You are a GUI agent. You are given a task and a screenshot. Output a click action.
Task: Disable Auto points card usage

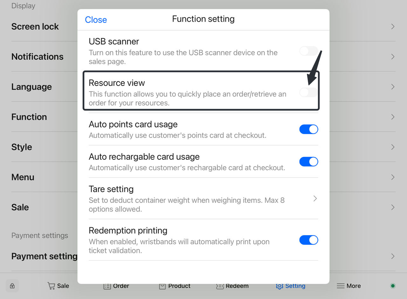coord(308,129)
